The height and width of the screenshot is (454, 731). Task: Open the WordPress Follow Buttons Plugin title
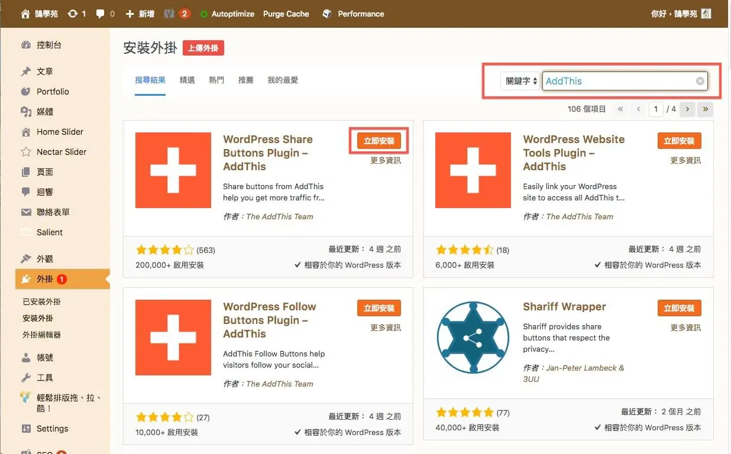(x=270, y=320)
